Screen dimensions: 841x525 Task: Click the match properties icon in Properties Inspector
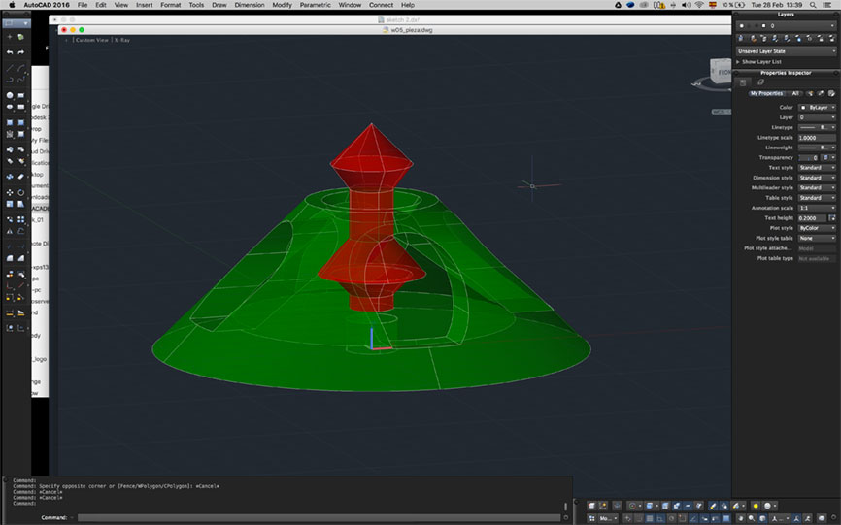coord(821,93)
